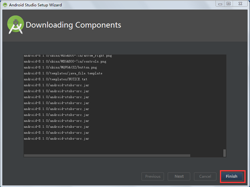250x187 pixels.
Task: Close the Setup Wizard window
Action: click(x=240, y=4)
